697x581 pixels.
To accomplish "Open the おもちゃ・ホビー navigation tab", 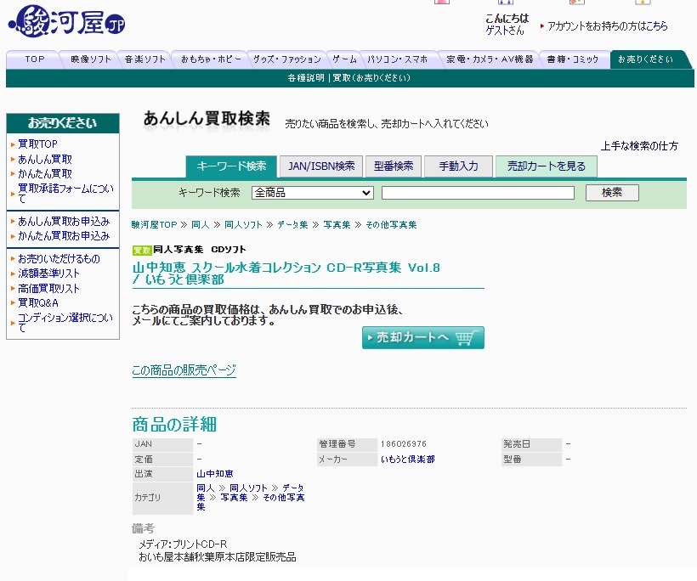I will coord(211,59).
